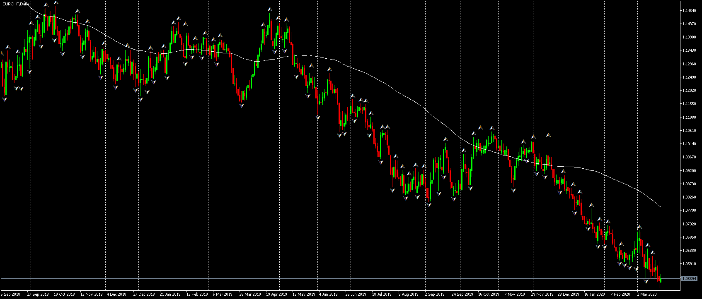Select the 2 Mar 2020 date label
The image size is (702, 299).
coord(646,294)
